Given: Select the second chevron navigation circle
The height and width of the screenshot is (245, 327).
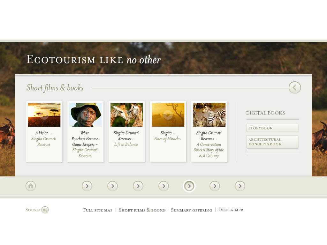Looking at the screenshot, I should click(x=112, y=186).
